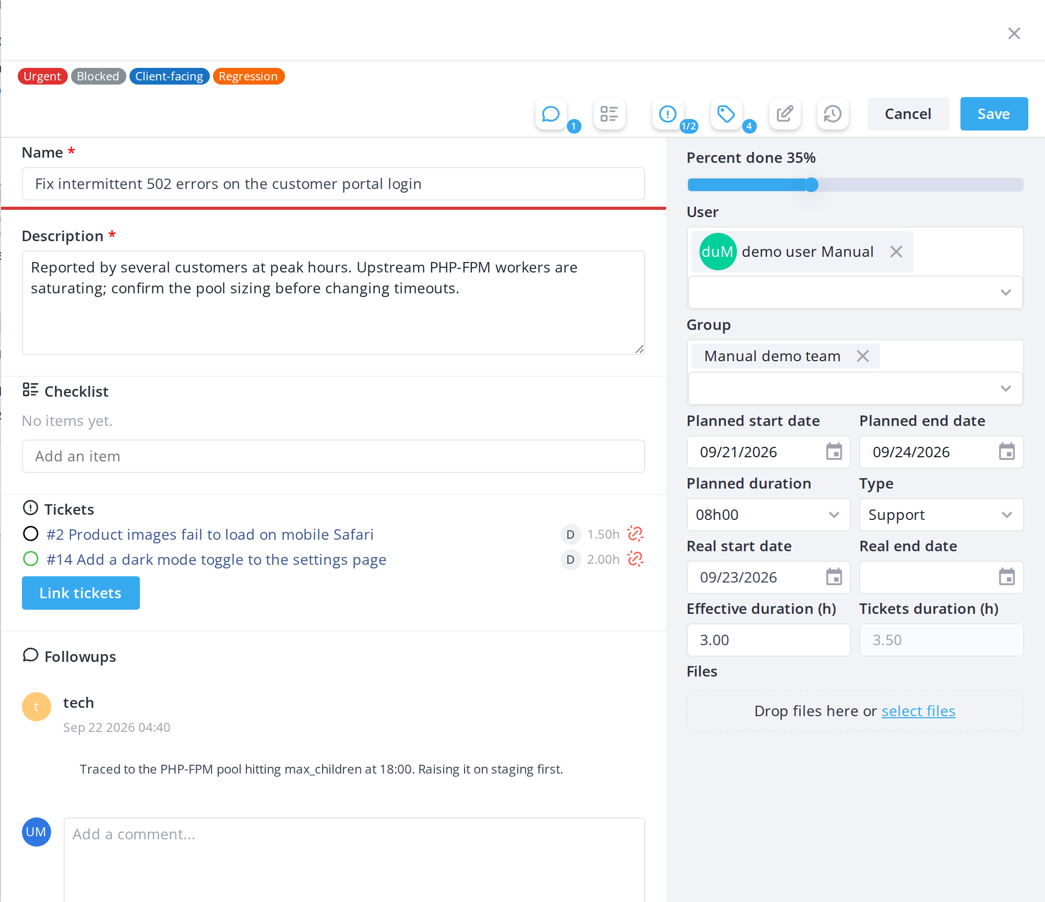Click in the Description text area
The image size is (1045, 902).
(333, 303)
